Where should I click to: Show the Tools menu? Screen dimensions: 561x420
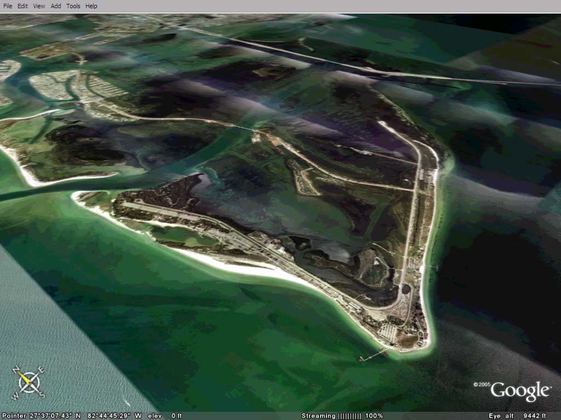click(73, 6)
